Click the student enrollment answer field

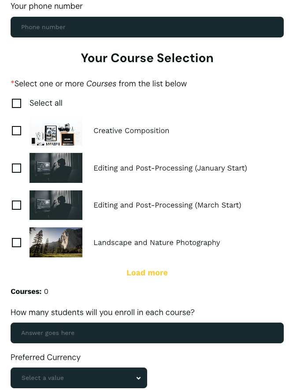coord(147,333)
